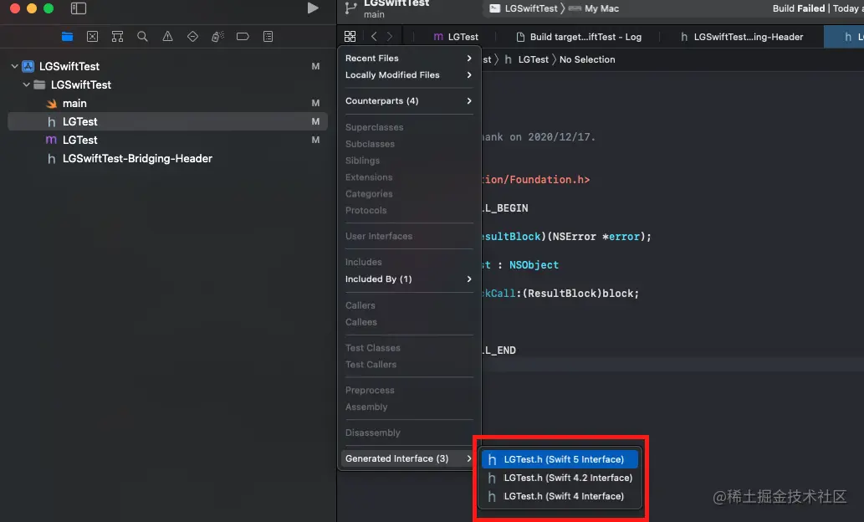Open the Test navigator diamond icon

click(192, 36)
